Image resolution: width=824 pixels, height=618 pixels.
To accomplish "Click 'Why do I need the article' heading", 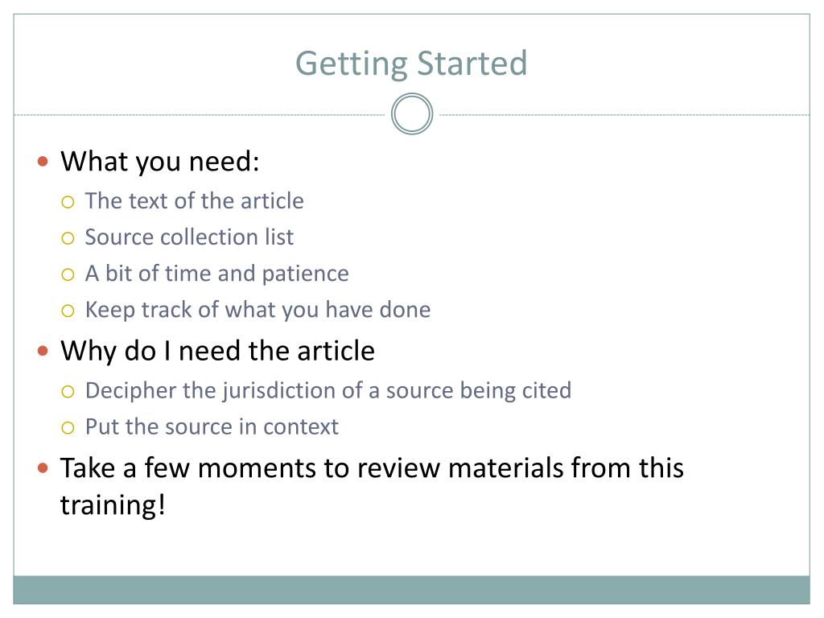I will point(217,351).
